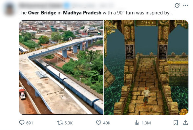This screenshot has width=193, height=130.
Task: Open the blurred post timestamp
Action: (x=106, y=6)
